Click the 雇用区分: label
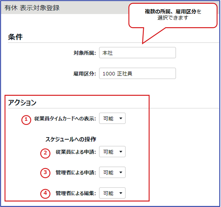 tap(85, 73)
